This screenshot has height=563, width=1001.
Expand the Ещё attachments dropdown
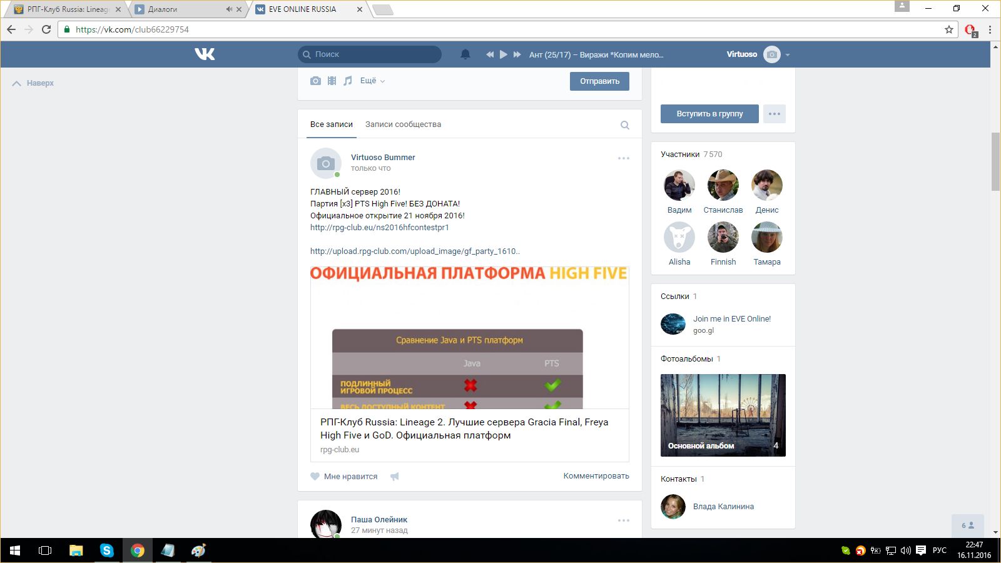(372, 81)
